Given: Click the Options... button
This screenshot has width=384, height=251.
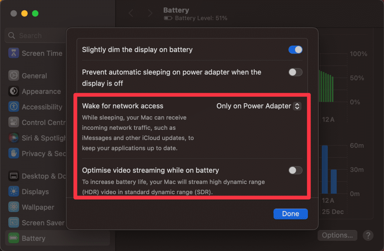Looking at the screenshot, I should (337, 235).
